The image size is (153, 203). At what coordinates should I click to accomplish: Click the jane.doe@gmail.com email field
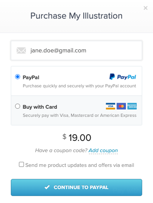(76, 50)
